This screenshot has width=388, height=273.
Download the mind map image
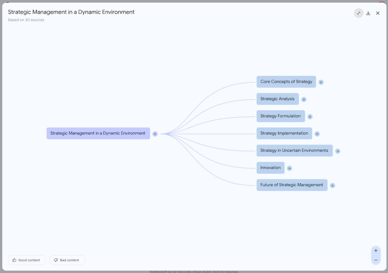(x=368, y=13)
